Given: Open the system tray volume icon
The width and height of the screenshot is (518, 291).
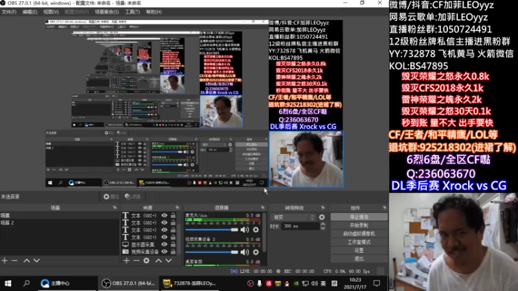Looking at the screenshot, I should 314,283.
